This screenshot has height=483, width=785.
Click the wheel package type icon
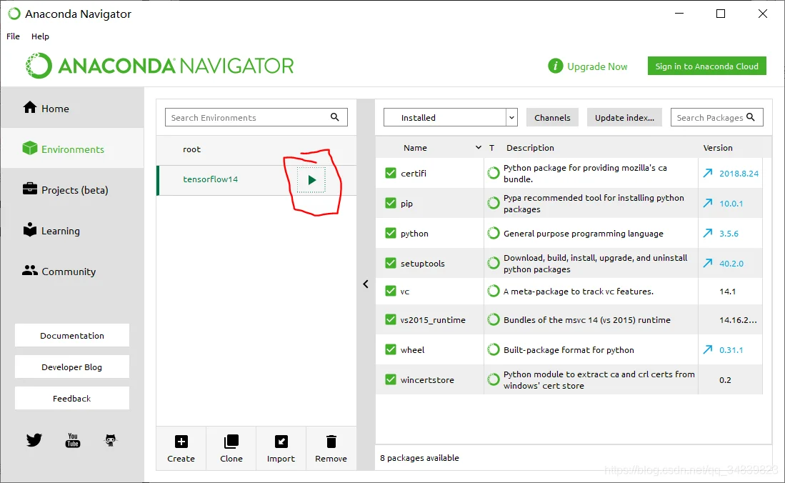pyautogui.click(x=493, y=349)
